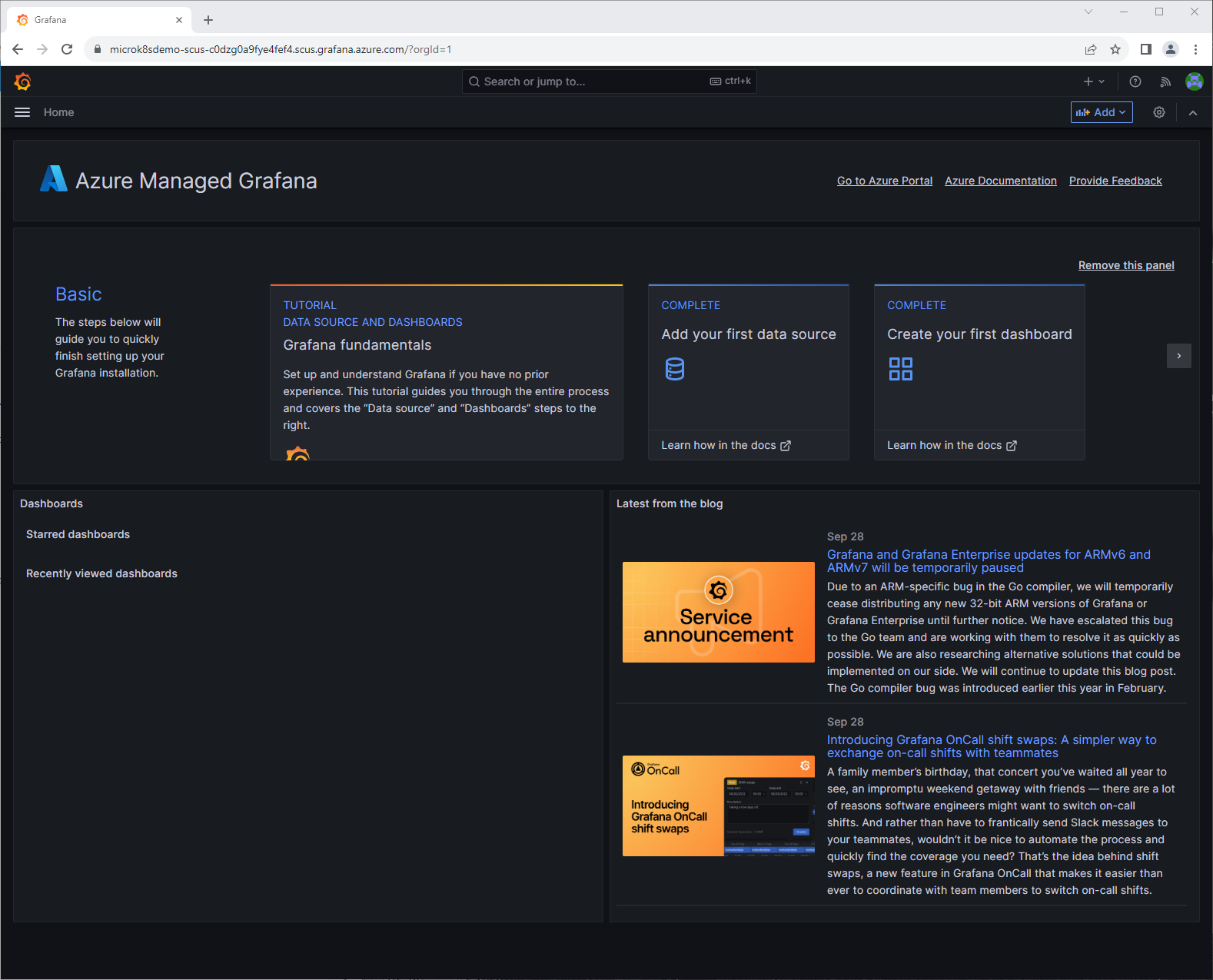Click the user profile avatar
Image resolution: width=1213 pixels, height=980 pixels.
pyautogui.click(x=1194, y=81)
